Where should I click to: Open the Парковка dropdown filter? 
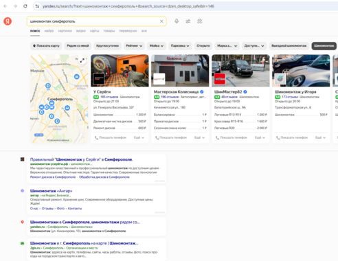pyautogui.click(x=180, y=46)
